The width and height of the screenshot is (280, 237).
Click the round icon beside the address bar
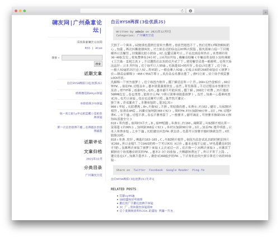click(x=190, y=11)
